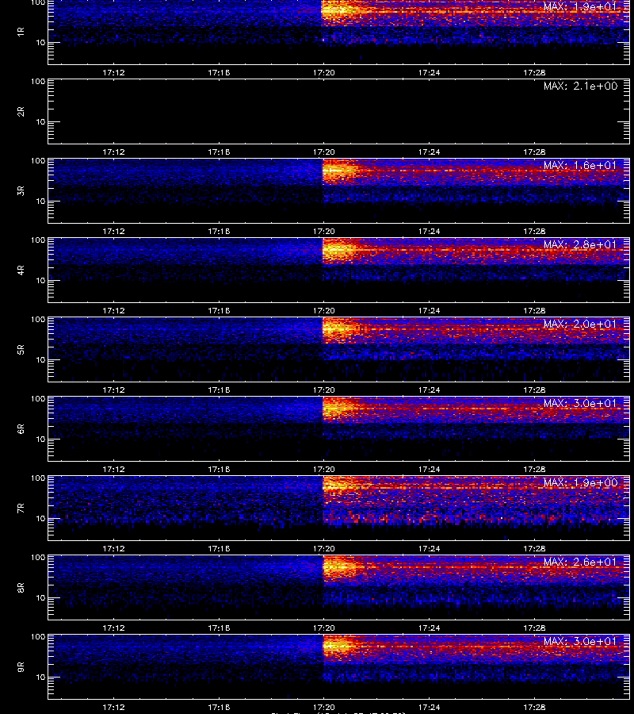Click the 5R panel axis label
Image resolution: width=634 pixels, height=714 pixels.
pyautogui.click(x=21, y=349)
